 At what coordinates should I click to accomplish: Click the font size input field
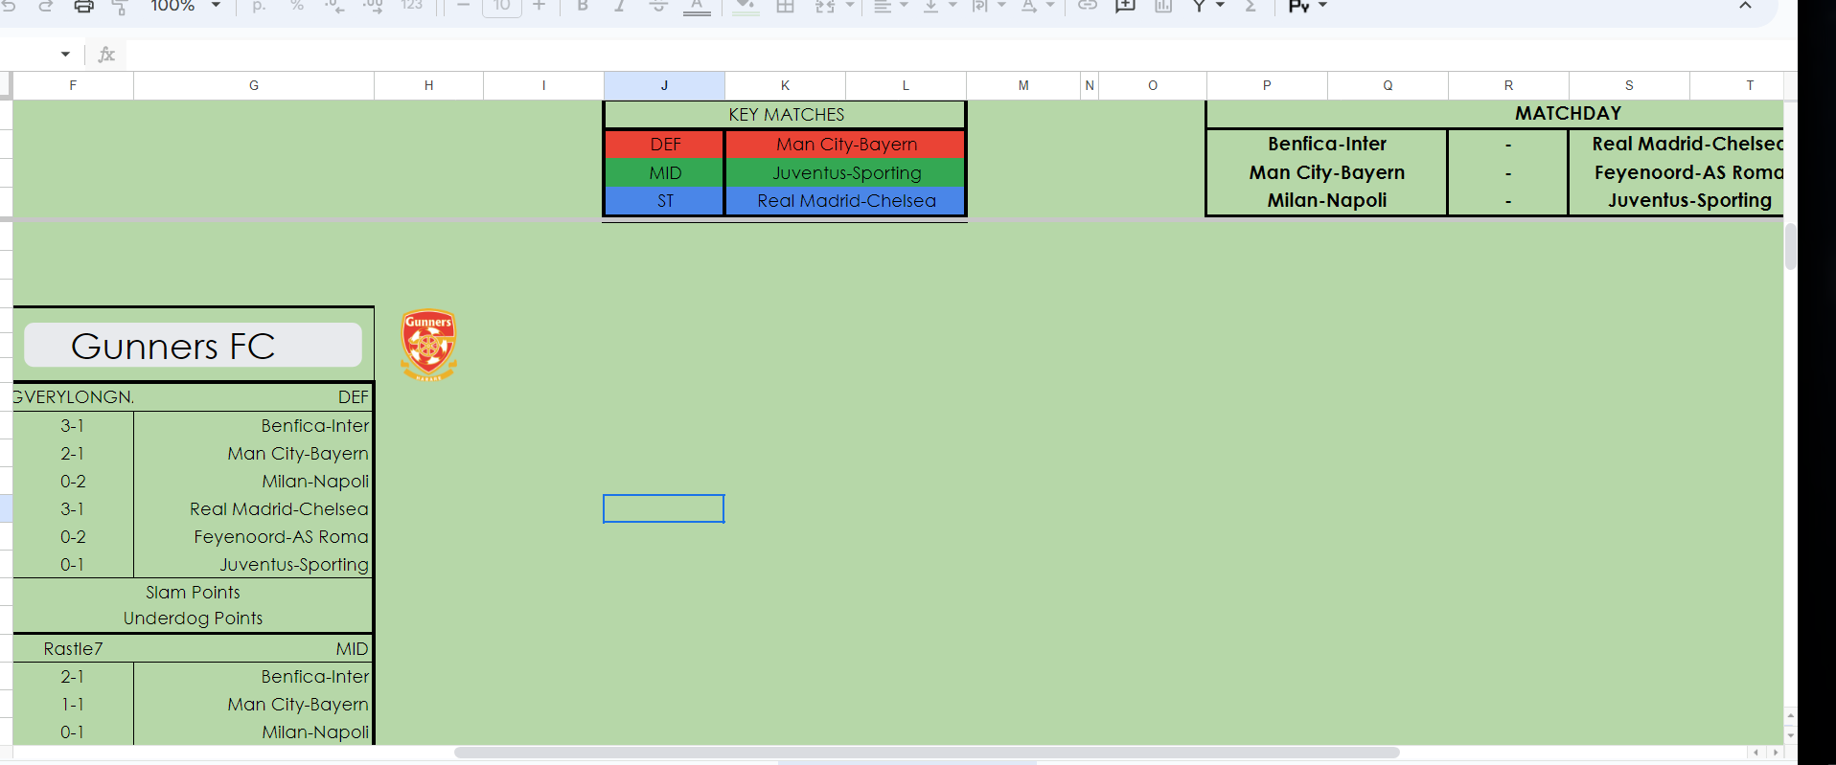(x=501, y=6)
